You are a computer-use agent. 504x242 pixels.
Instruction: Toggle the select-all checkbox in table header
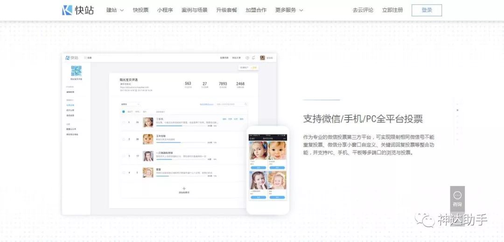(x=124, y=112)
